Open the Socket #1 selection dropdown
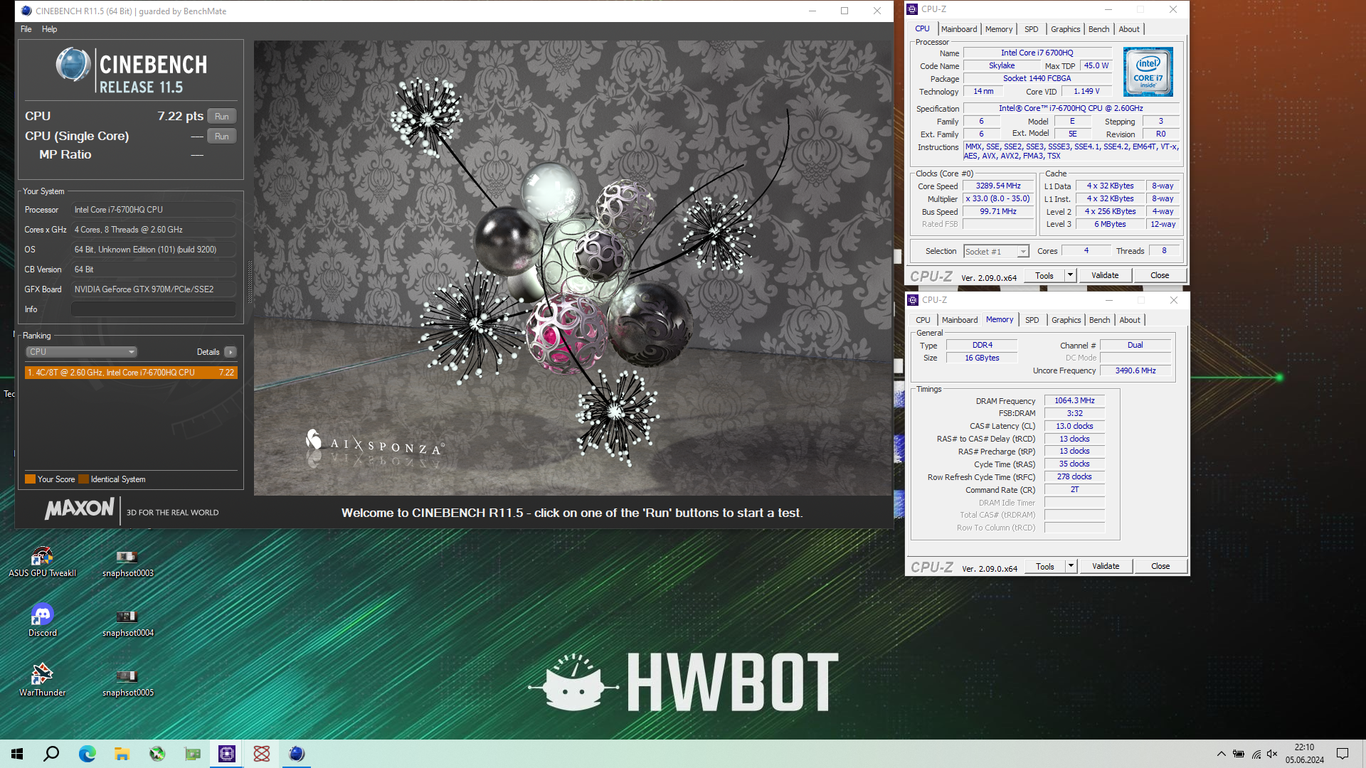The height and width of the screenshot is (768, 1366). 996,251
